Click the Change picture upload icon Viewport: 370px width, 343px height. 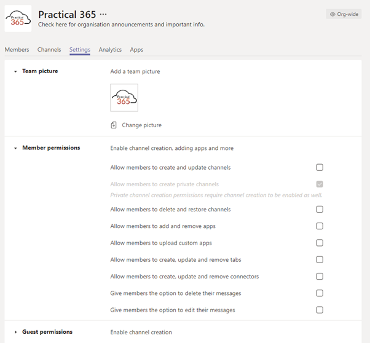(114, 125)
